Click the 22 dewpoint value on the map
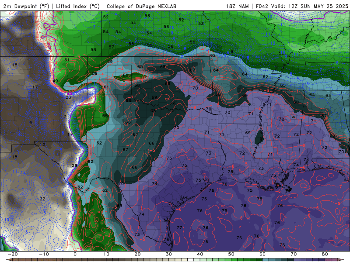 click(42, 199)
